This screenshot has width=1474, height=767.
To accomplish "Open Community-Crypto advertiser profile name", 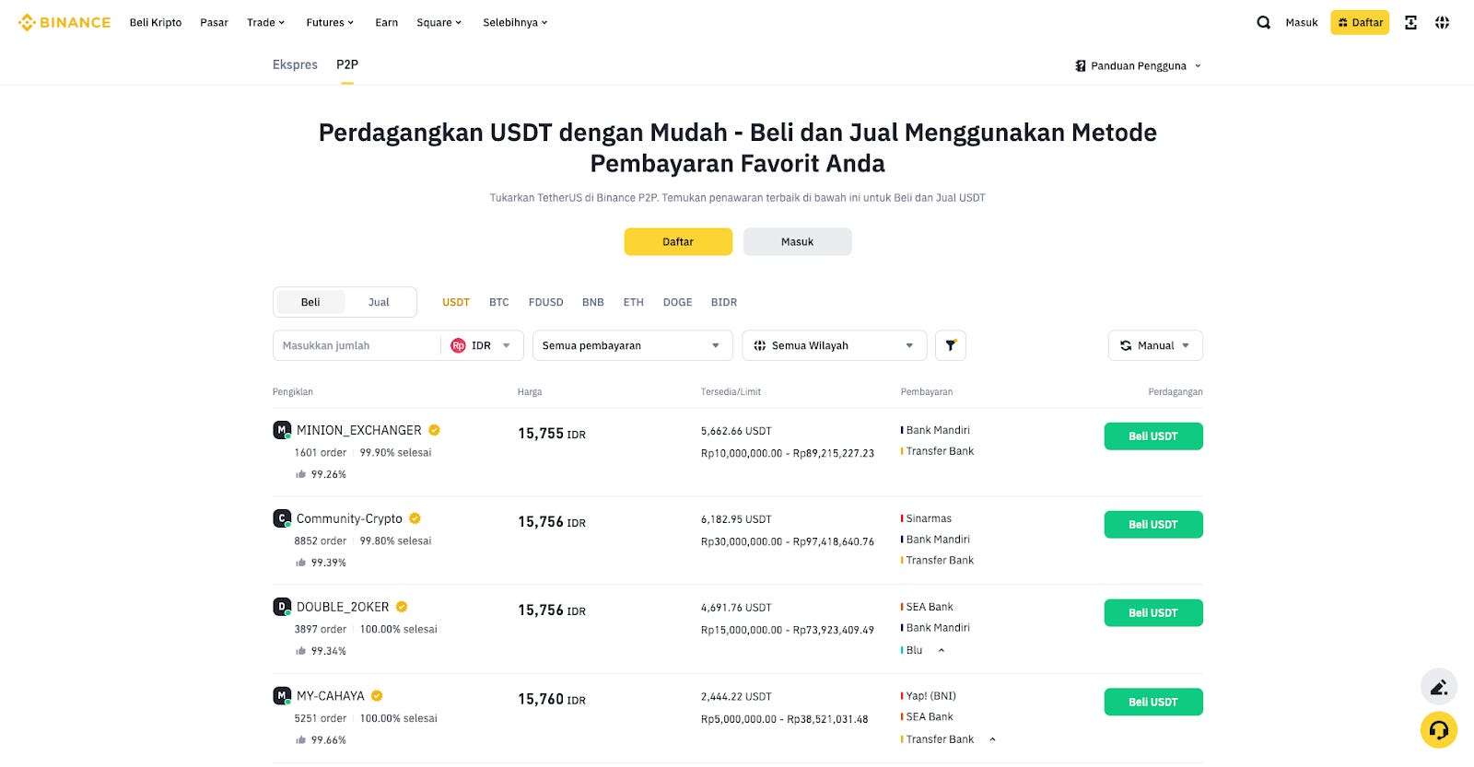I will tap(349, 518).
